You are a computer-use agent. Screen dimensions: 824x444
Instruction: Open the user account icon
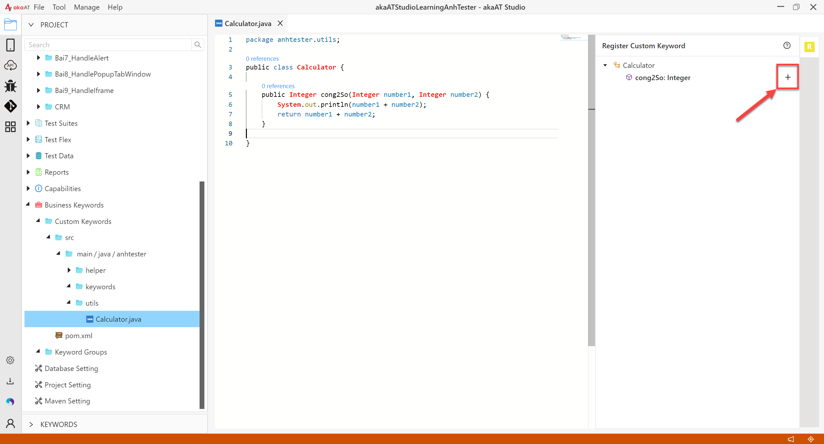10,423
